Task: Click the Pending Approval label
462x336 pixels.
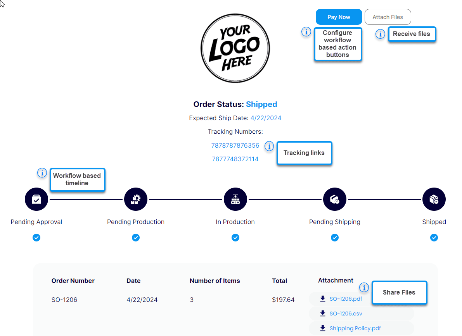Action: [x=36, y=222]
